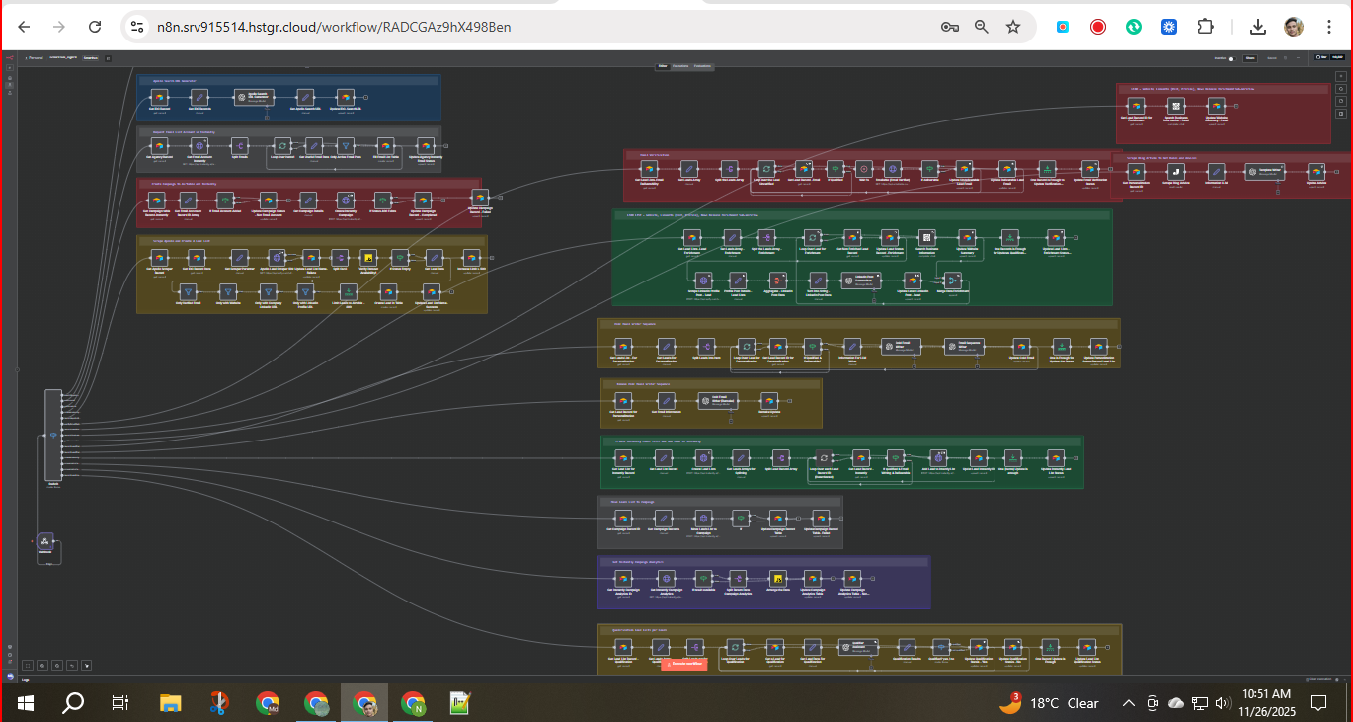Select the Webhook trigger node

click(x=44, y=542)
